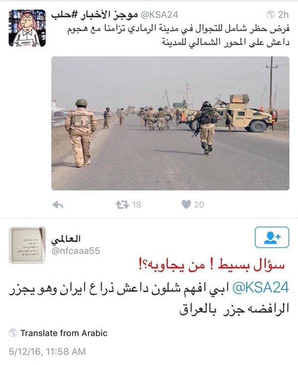The image size is (298, 365).
Task: Open nfcaaa55 profile picture
Action: point(27,245)
